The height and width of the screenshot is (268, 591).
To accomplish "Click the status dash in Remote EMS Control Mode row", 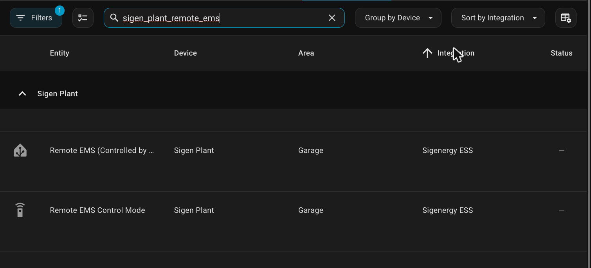I will [562, 210].
